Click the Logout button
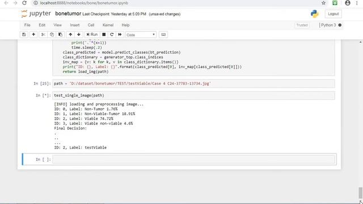Screen dimensions: 363x204 333,14
